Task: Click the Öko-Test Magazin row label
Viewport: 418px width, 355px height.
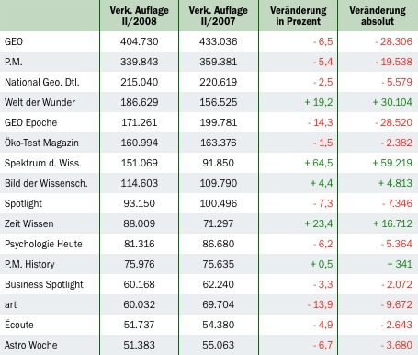Action: coord(41,143)
